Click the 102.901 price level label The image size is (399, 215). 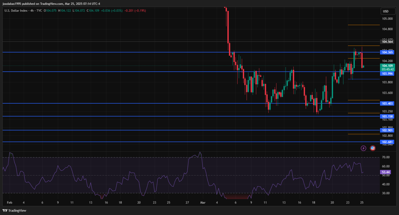click(387, 130)
